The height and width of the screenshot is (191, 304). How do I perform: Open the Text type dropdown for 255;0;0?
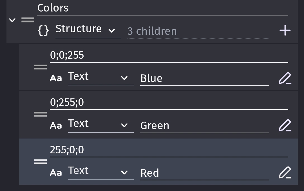(x=100, y=171)
